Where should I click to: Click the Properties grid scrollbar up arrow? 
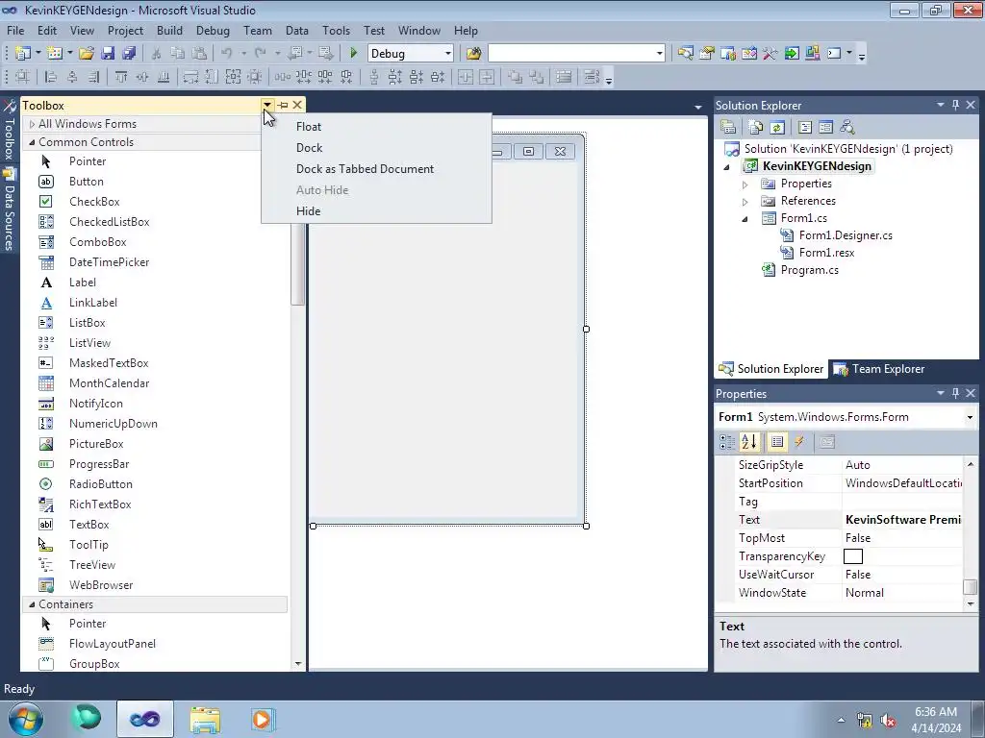(x=971, y=464)
